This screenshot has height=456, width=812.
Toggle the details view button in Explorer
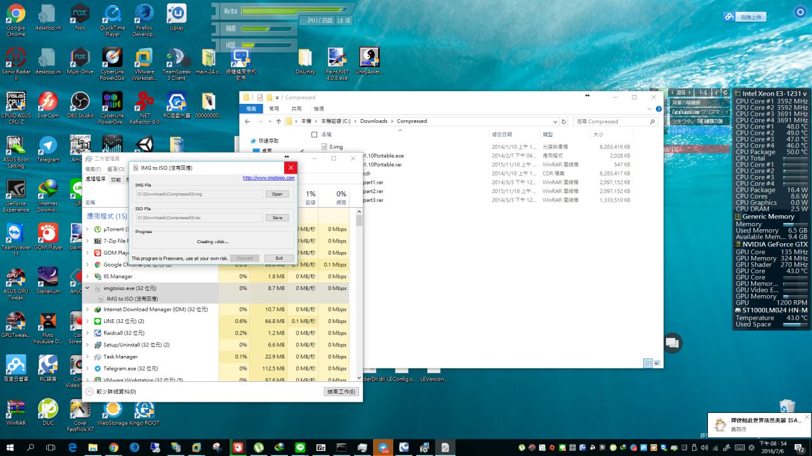tap(648, 363)
